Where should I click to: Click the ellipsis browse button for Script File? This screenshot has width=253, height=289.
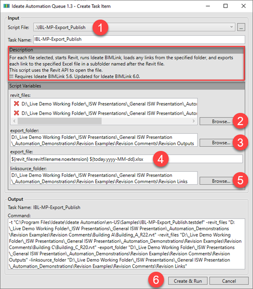[x=241, y=27]
